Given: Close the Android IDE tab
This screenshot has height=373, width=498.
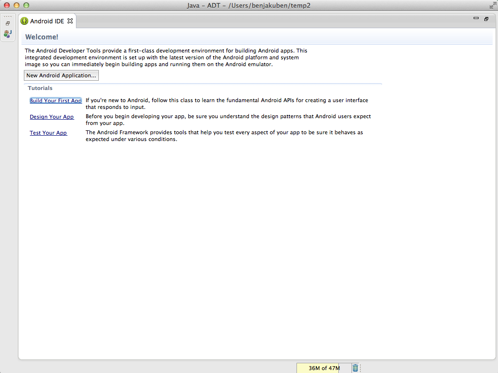Looking at the screenshot, I should coord(70,21).
